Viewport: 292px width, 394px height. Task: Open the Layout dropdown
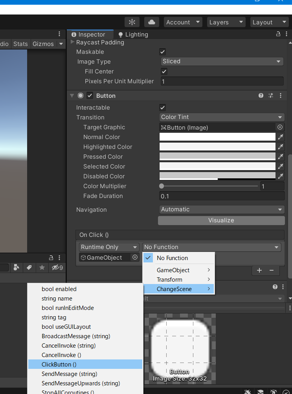270,22
